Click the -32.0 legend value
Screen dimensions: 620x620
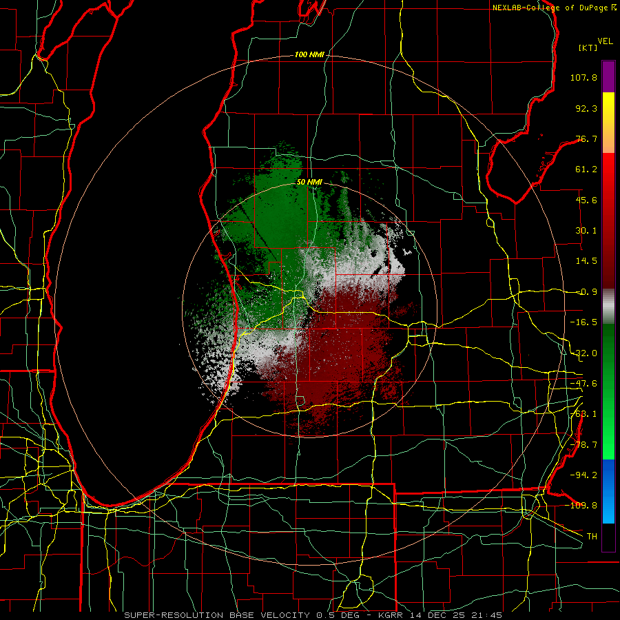(x=583, y=353)
